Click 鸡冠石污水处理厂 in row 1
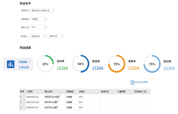178x114 pixels. pos(52,97)
